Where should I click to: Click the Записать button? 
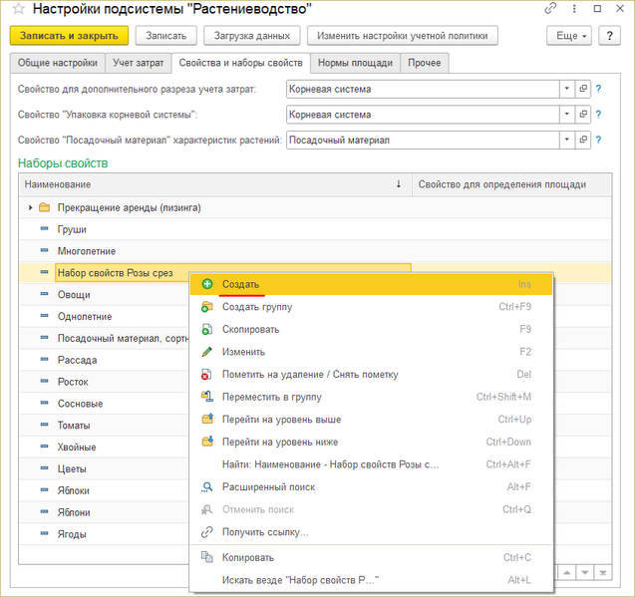point(166,36)
